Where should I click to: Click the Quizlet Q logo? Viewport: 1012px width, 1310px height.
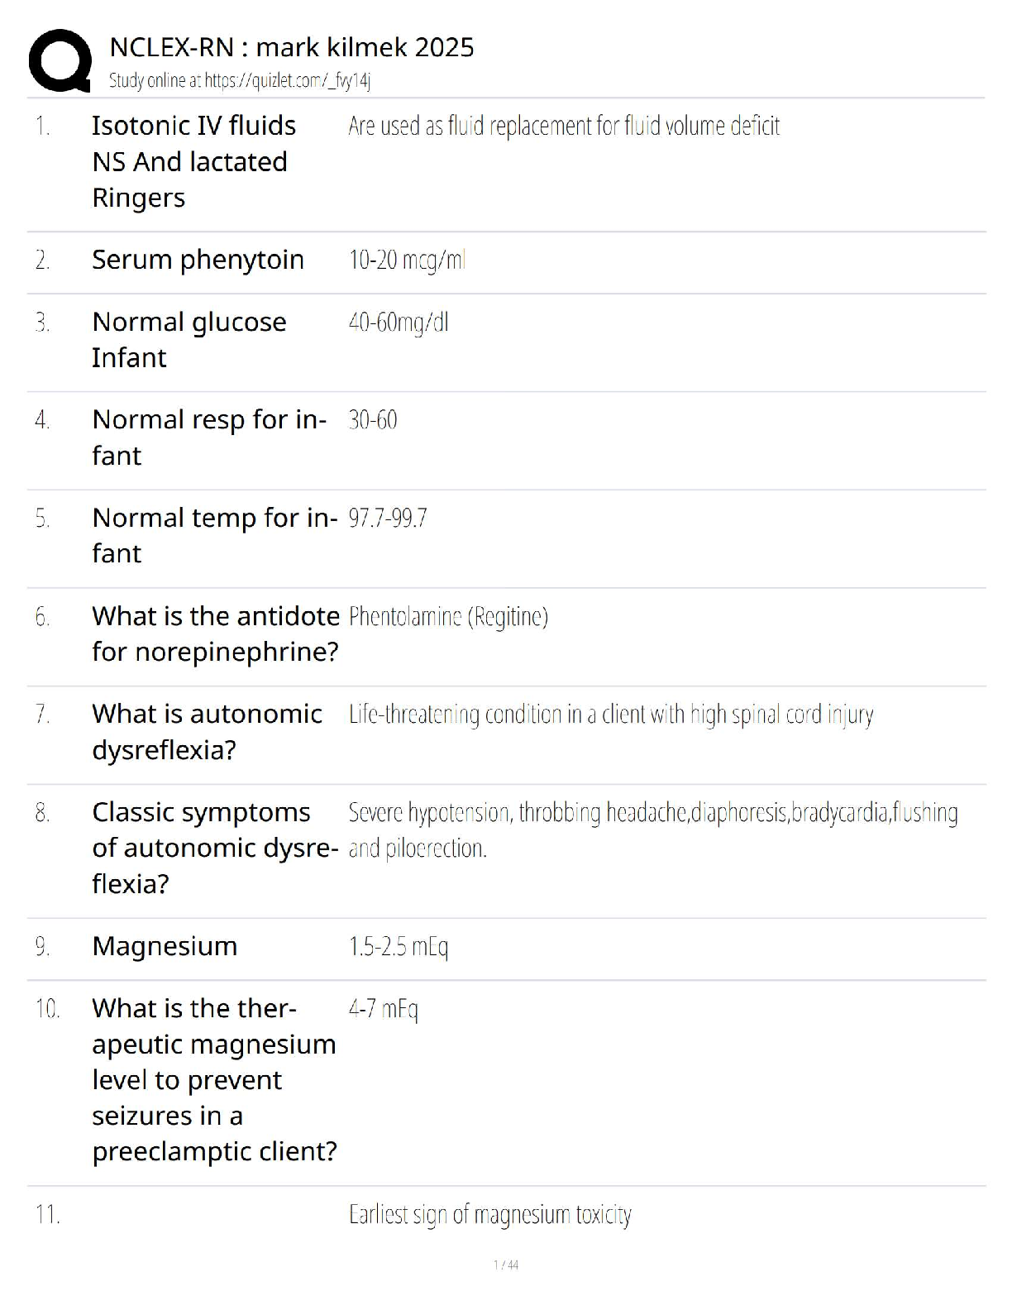click(x=60, y=60)
